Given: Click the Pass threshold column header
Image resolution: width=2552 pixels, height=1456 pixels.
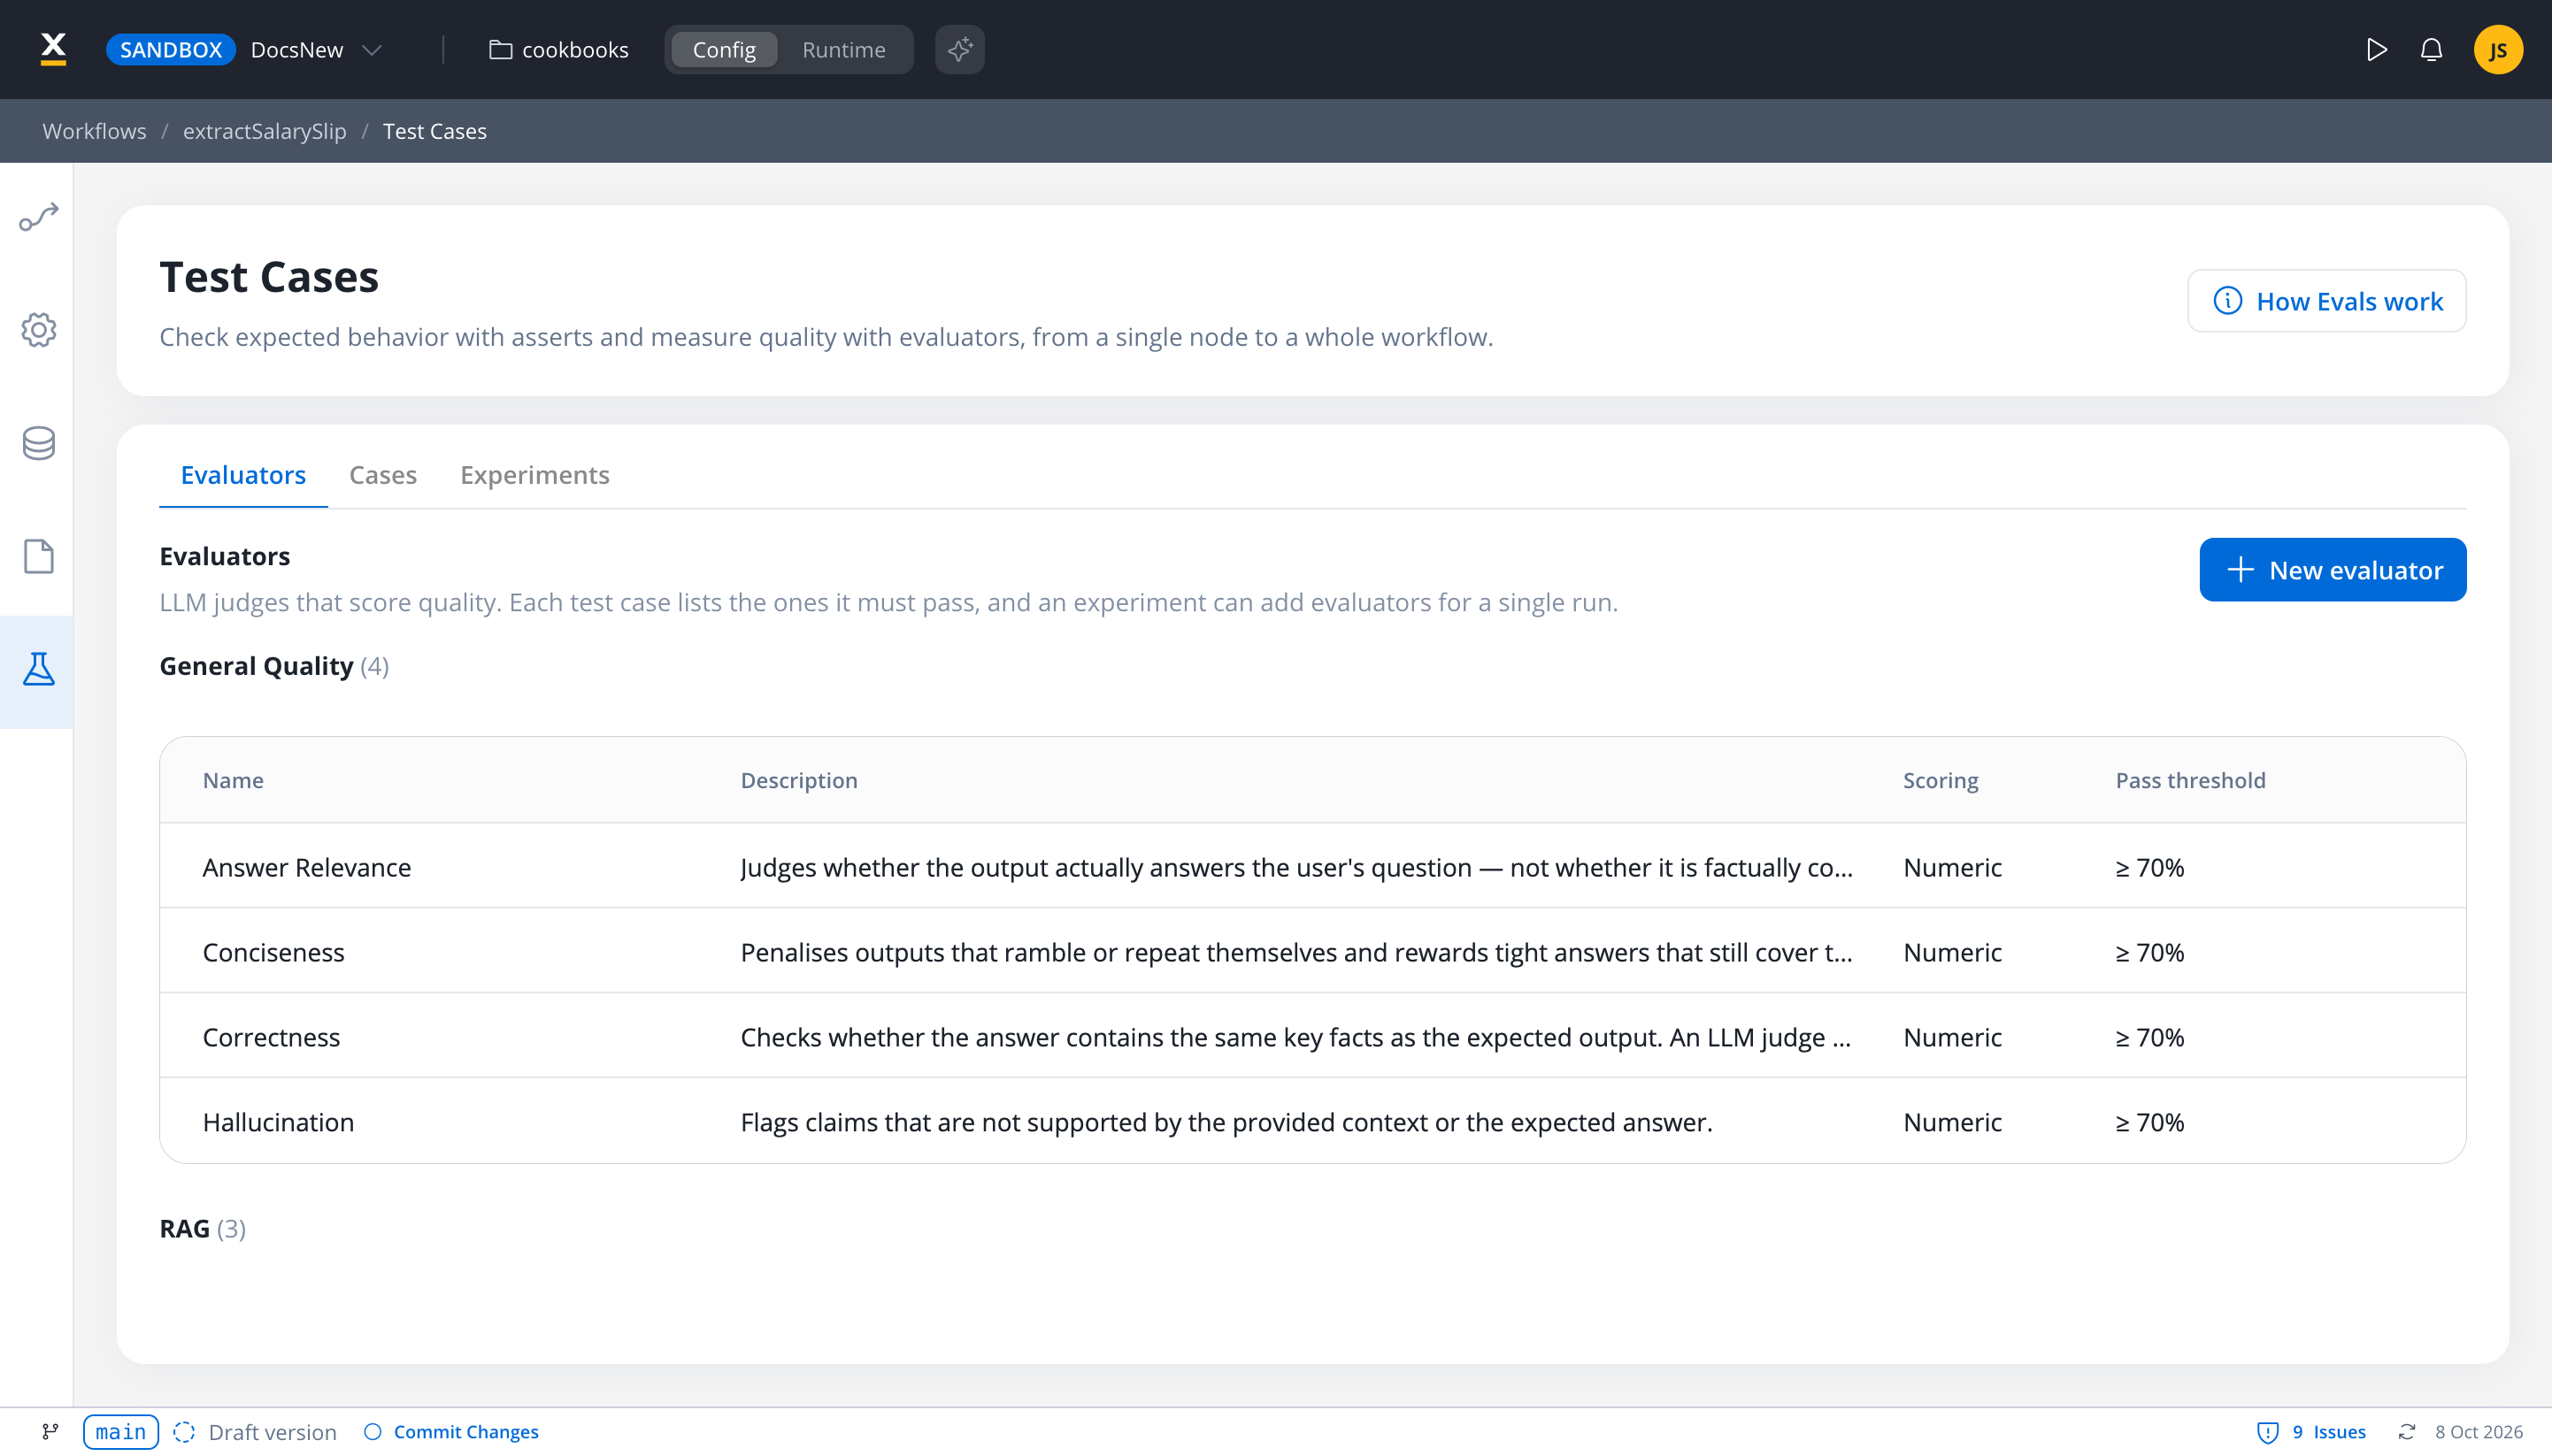Looking at the screenshot, I should coord(2190,780).
